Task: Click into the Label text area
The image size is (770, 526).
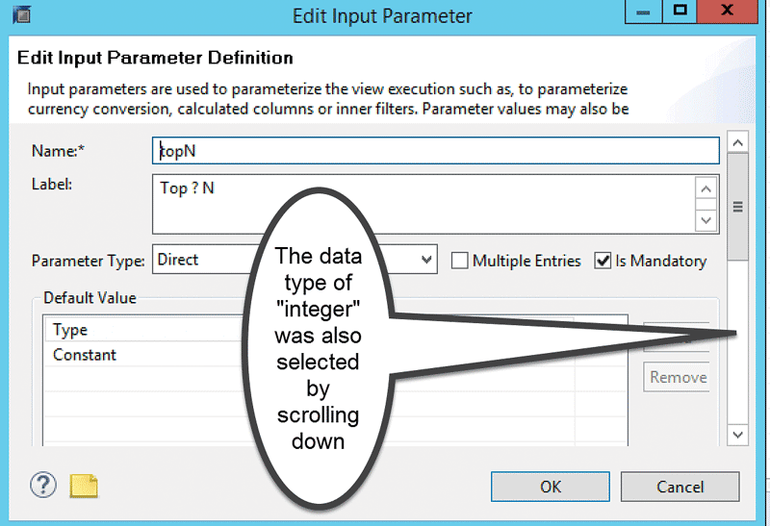Action: tap(423, 203)
